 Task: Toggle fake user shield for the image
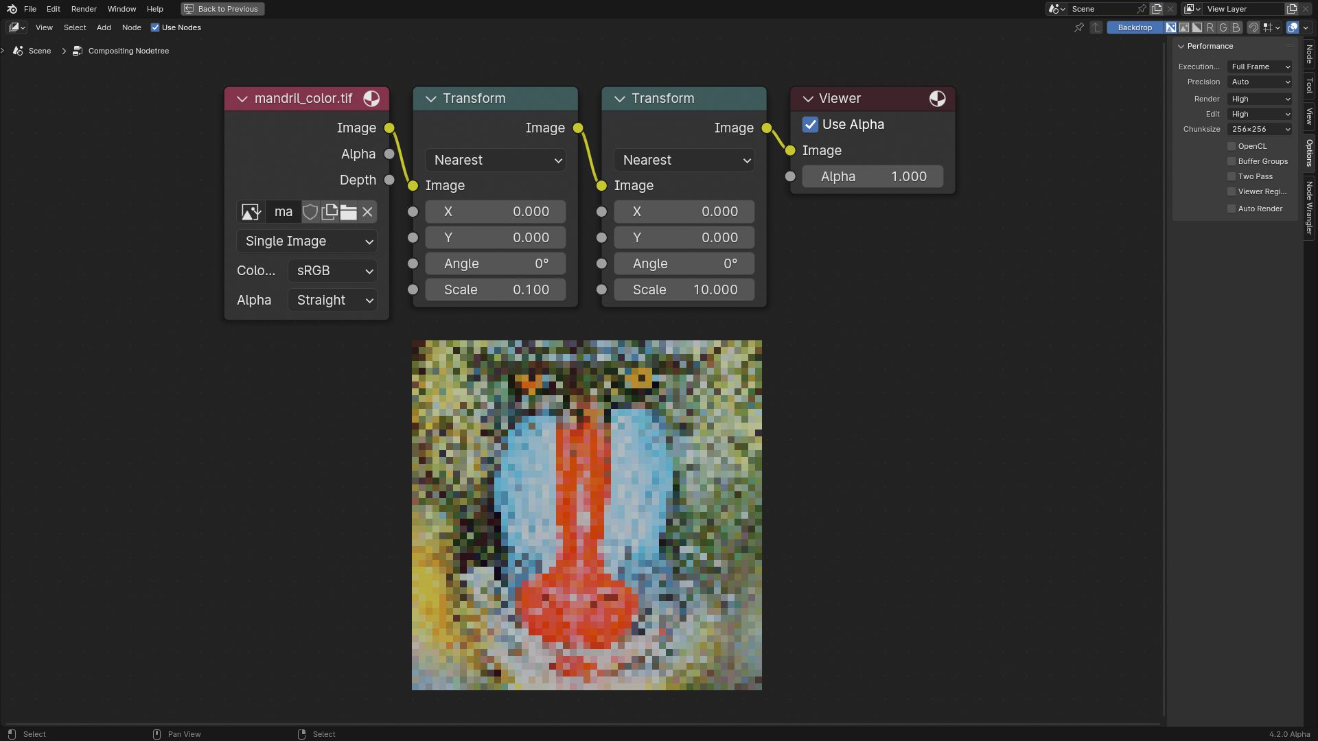[310, 211]
